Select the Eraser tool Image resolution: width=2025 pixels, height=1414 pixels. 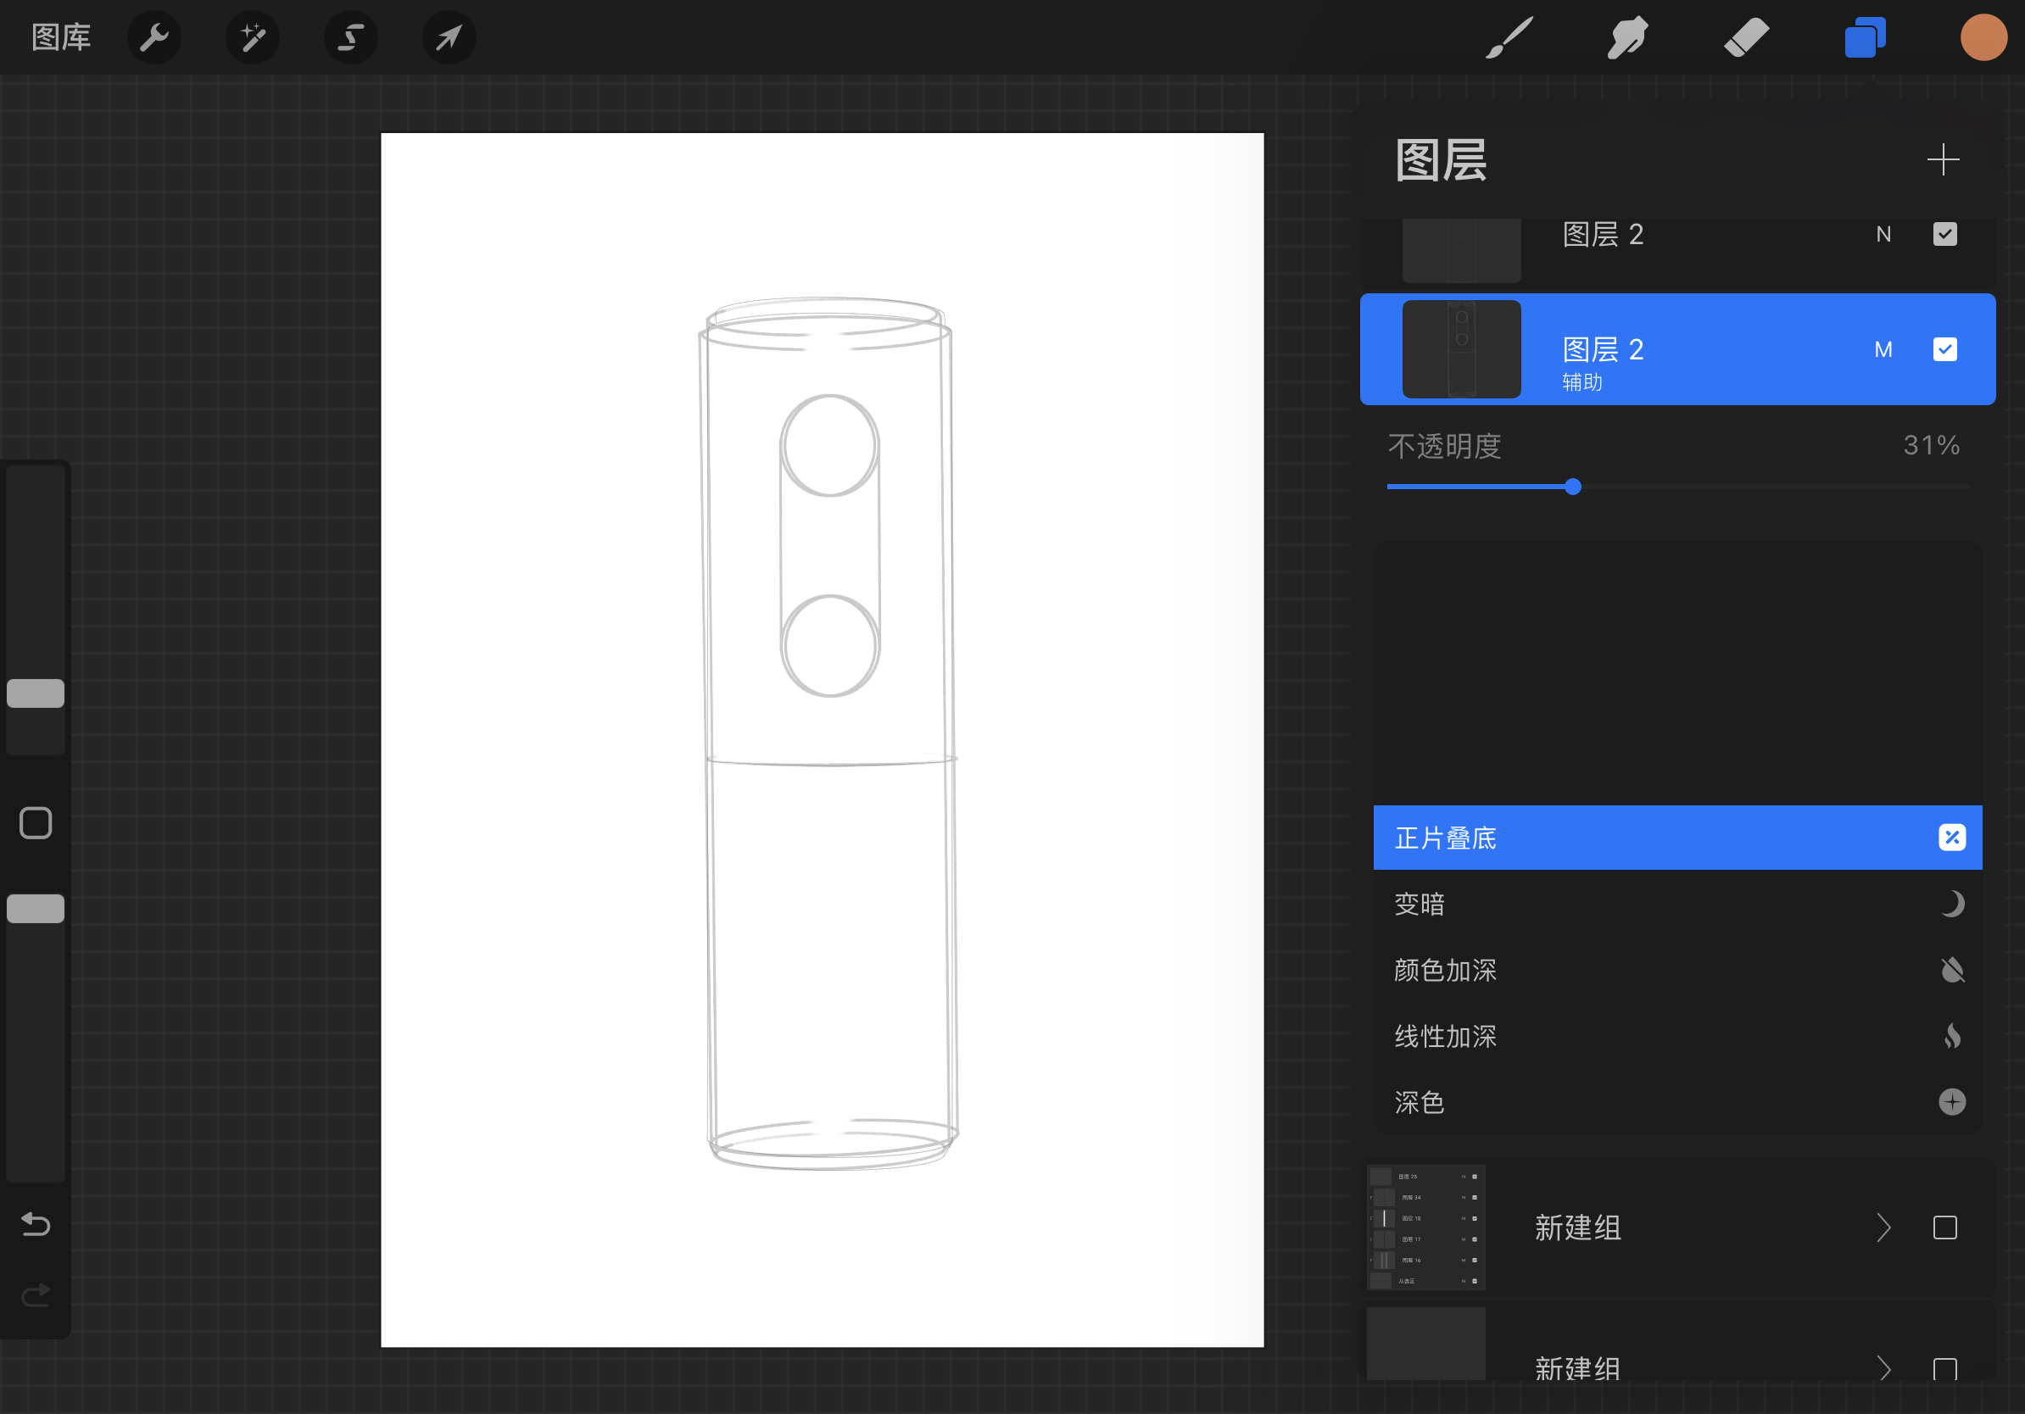[1747, 37]
